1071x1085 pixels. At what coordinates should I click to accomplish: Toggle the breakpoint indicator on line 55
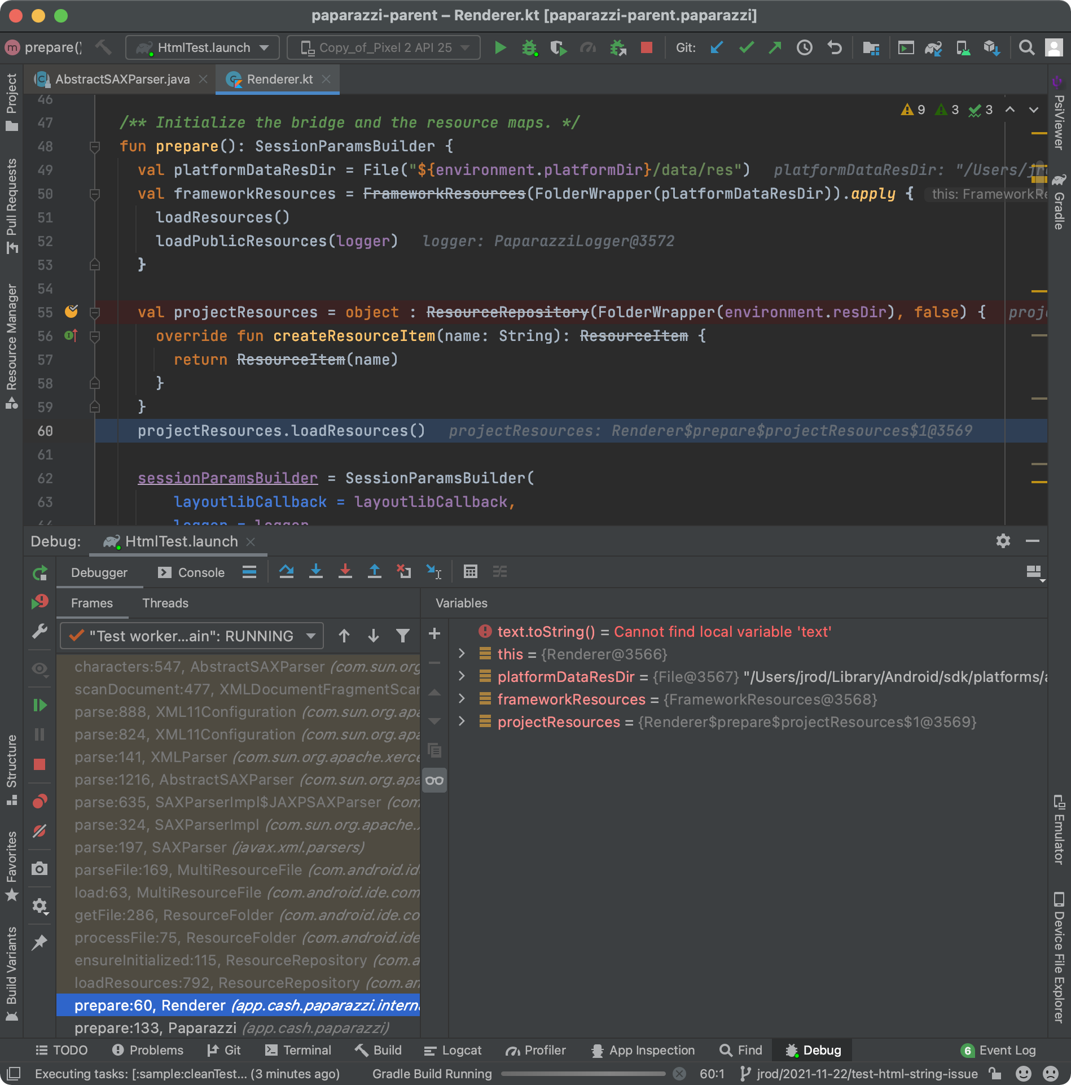tap(72, 312)
